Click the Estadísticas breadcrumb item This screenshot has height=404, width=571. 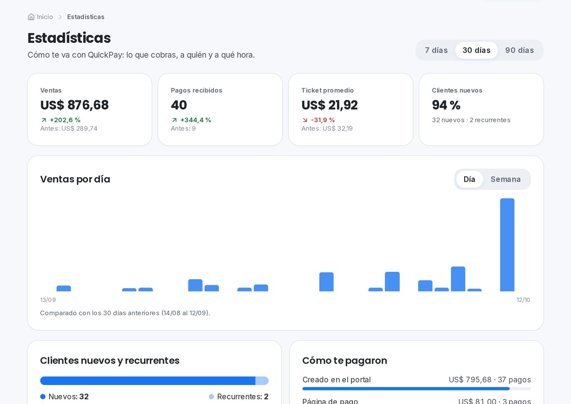click(x=86, y=17)
